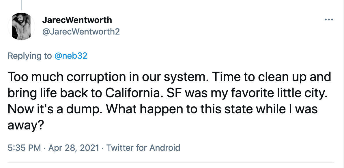Open the tweet's more options ellipsis

329,20
